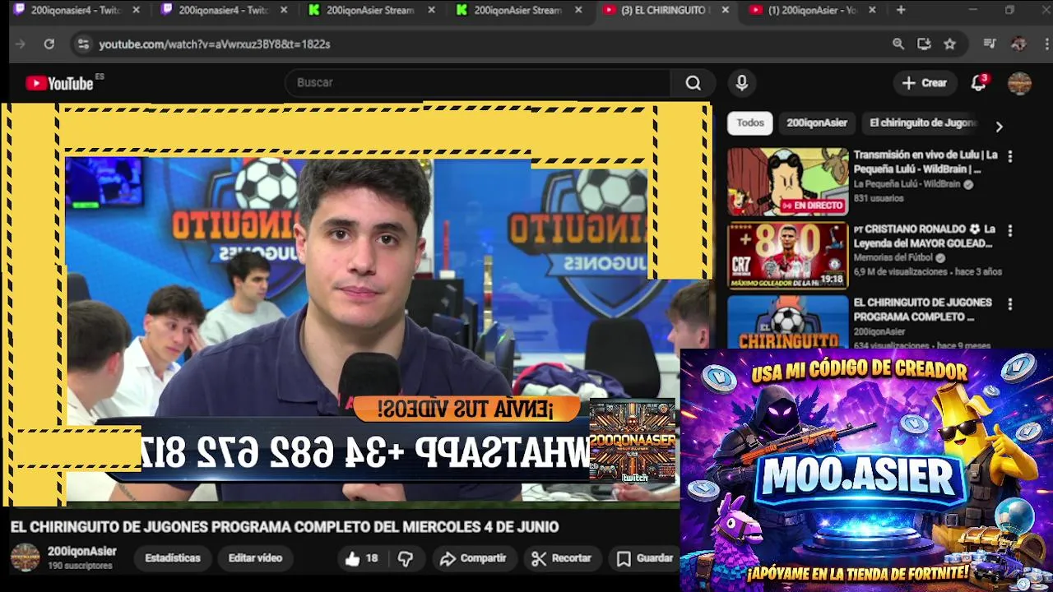Open site information icon beside the URL
1053x592 pixels.
82,44
